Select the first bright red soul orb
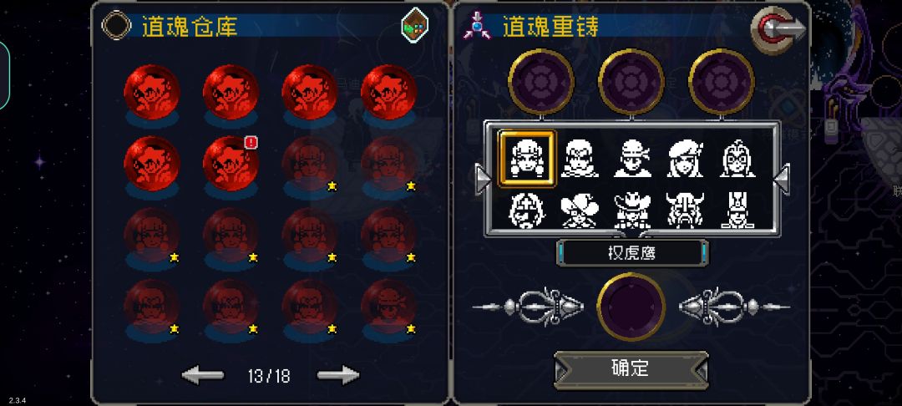 click(x=152, y=92)
